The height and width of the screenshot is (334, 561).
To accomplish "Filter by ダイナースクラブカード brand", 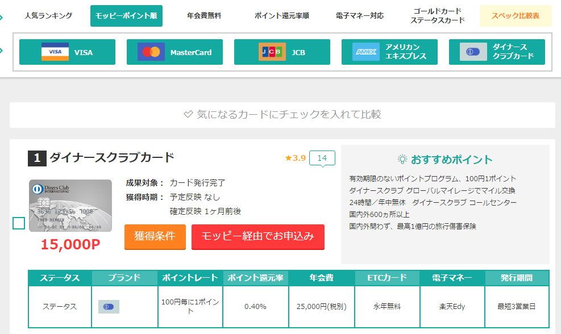I will point(497,52).
